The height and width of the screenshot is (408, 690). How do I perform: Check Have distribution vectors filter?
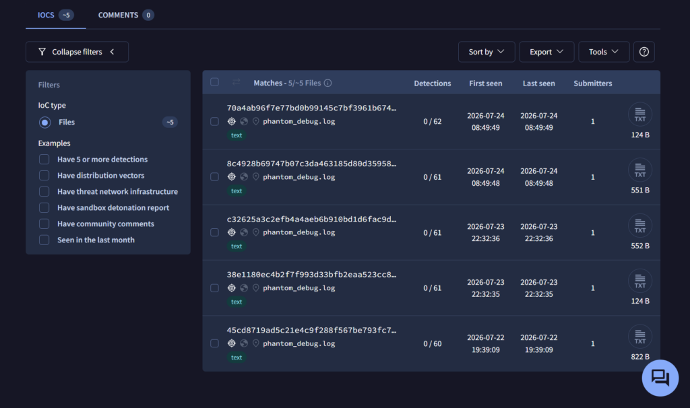[44, 176]
